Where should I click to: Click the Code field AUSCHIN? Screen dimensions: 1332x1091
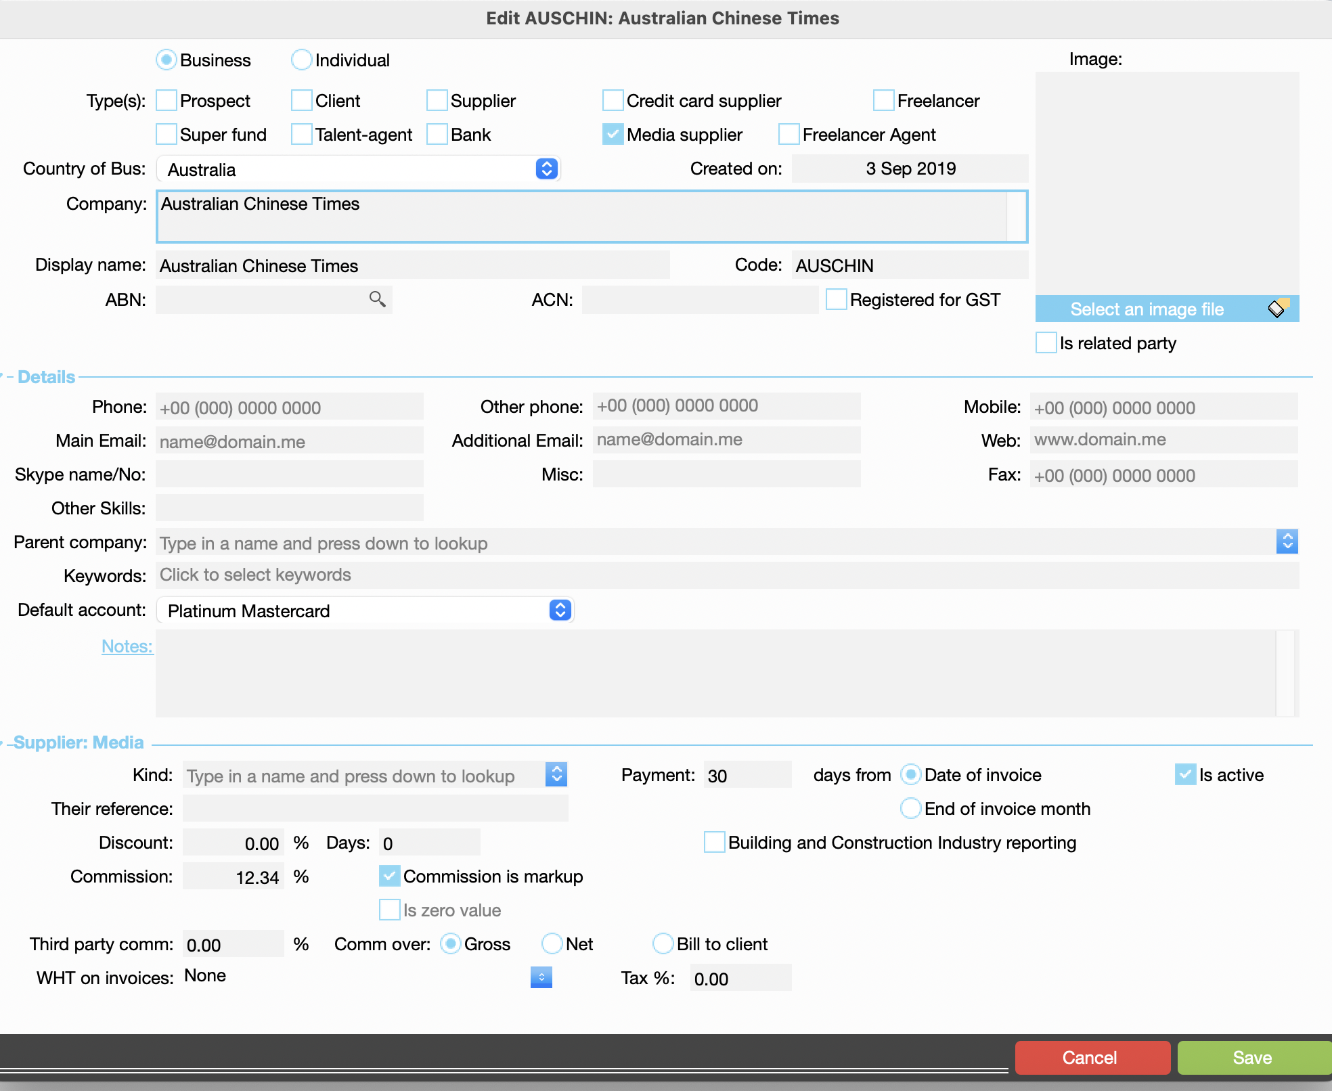coord(910,265)
